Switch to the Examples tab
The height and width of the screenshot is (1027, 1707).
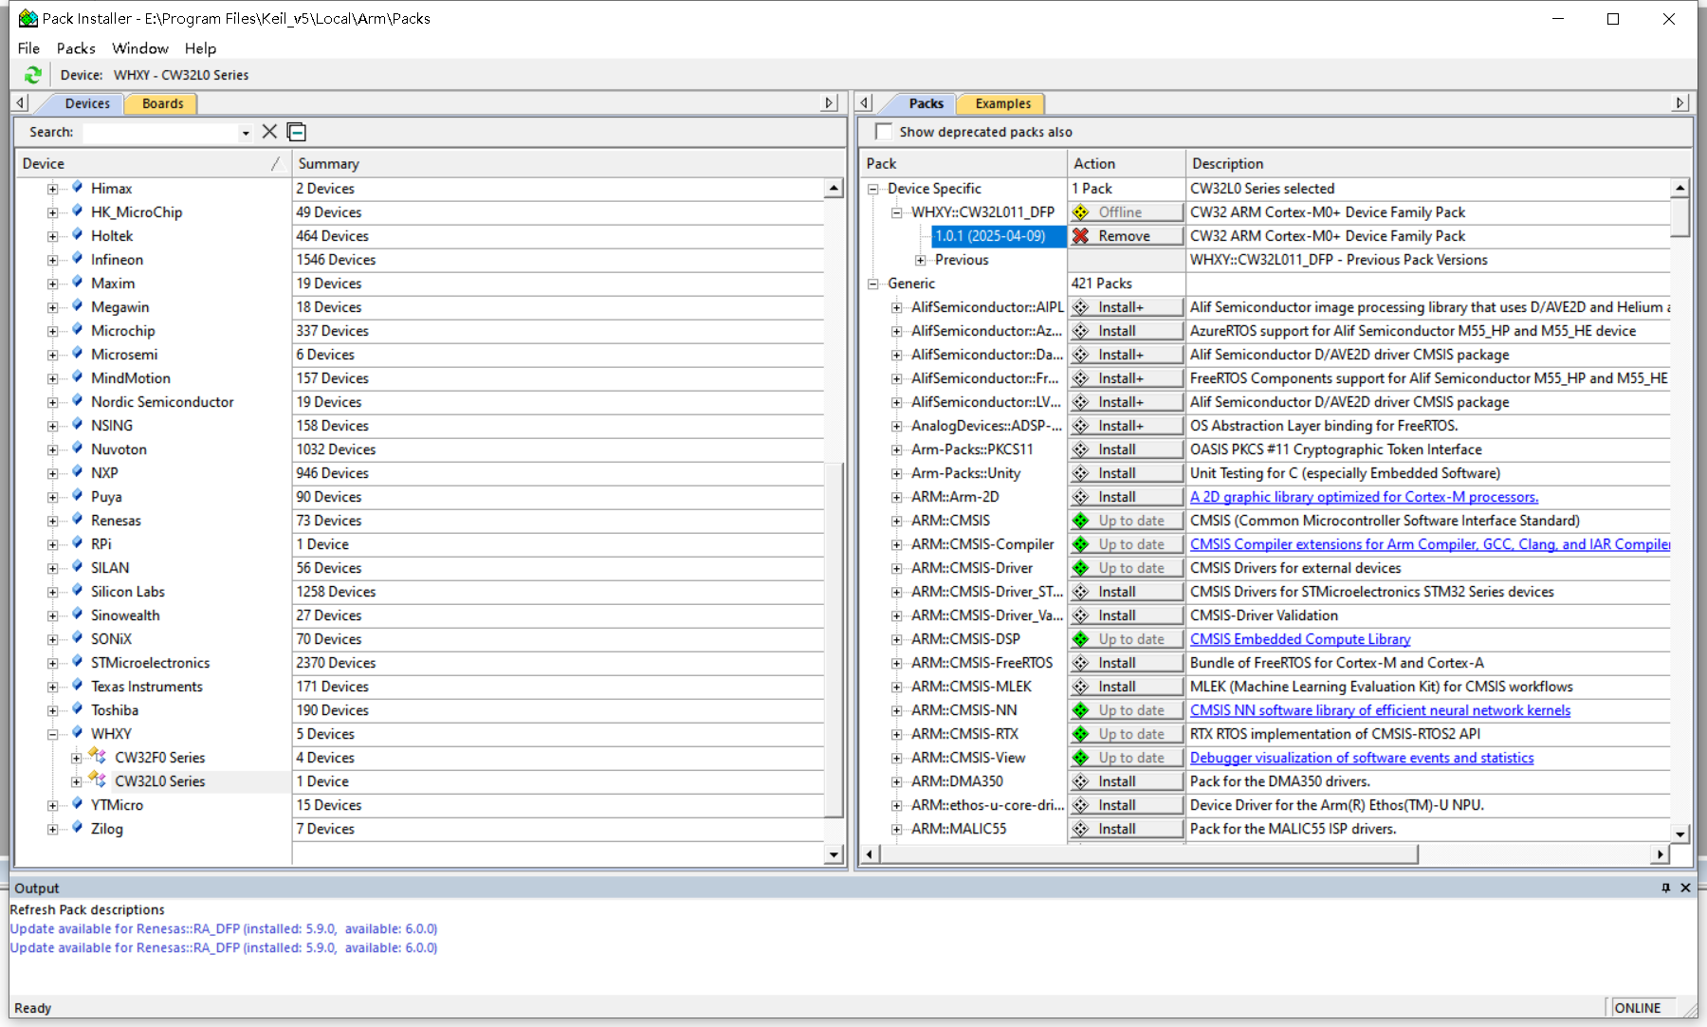coord(1002,103)
